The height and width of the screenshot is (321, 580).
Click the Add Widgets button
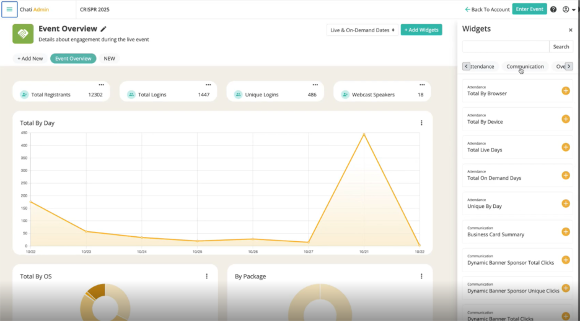coord(421,30)
